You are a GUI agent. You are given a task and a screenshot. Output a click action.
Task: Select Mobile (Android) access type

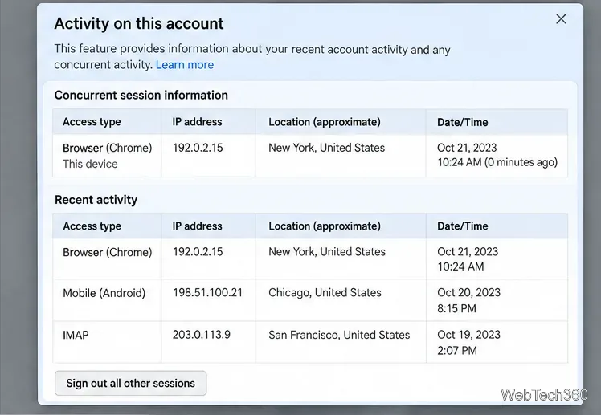point(104,293)
